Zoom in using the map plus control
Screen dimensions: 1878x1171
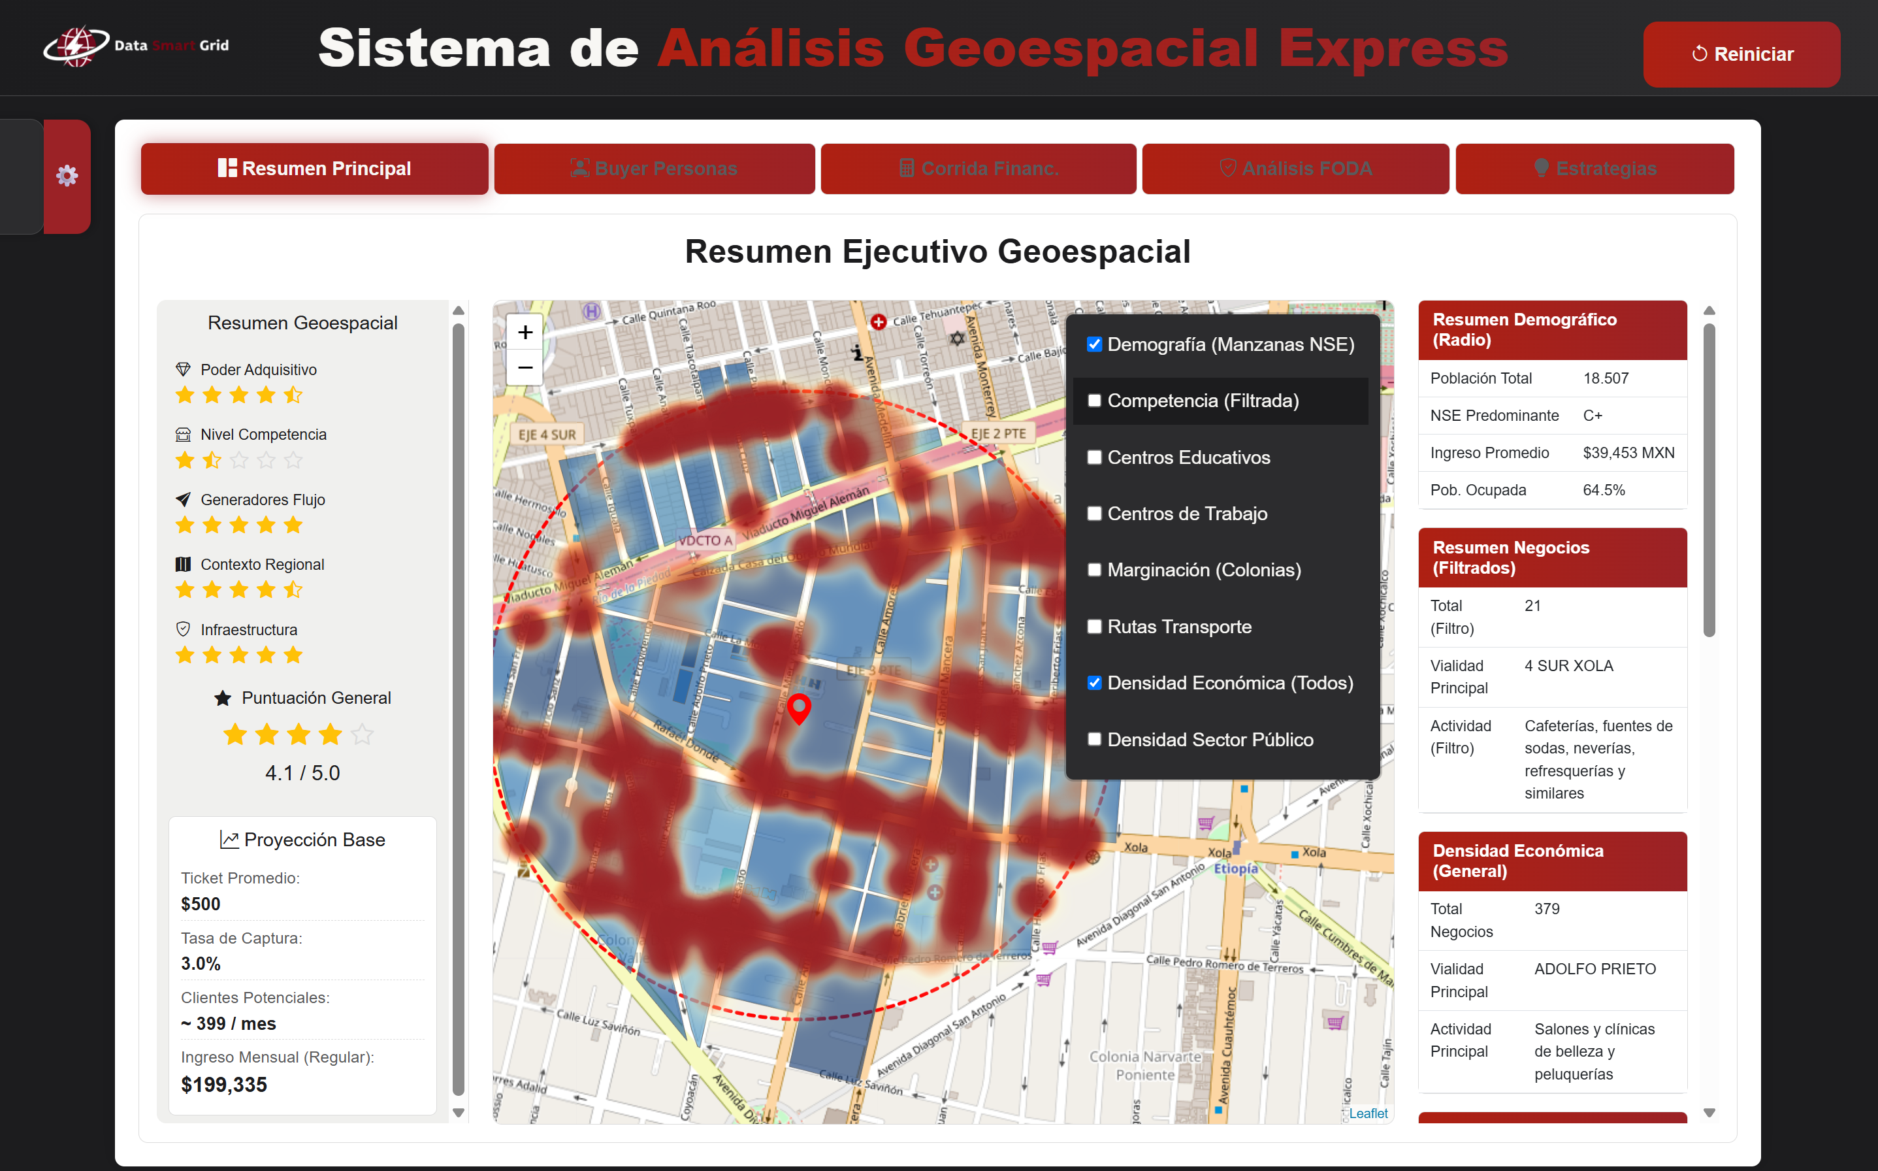pyautogui.click(x=525, y=331)
